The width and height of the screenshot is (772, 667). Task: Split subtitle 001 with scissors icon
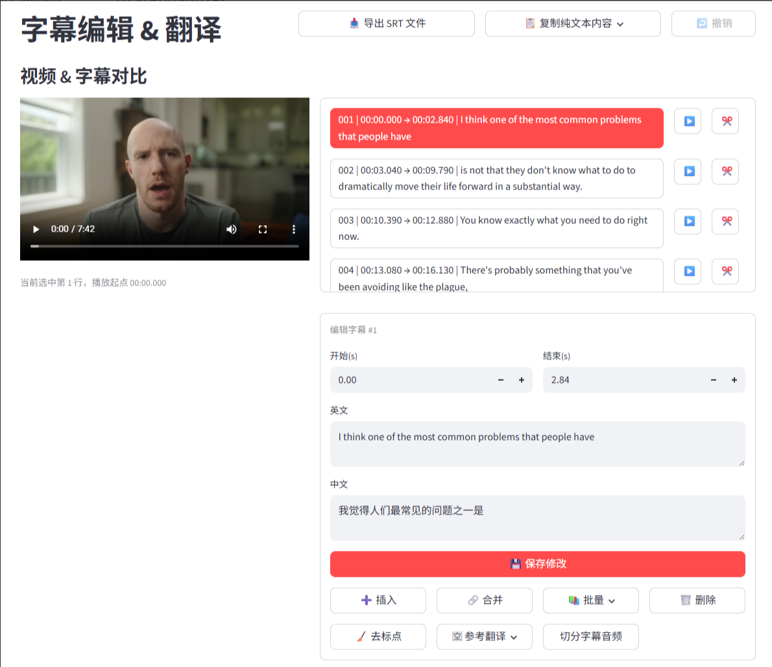pos(726,121)
